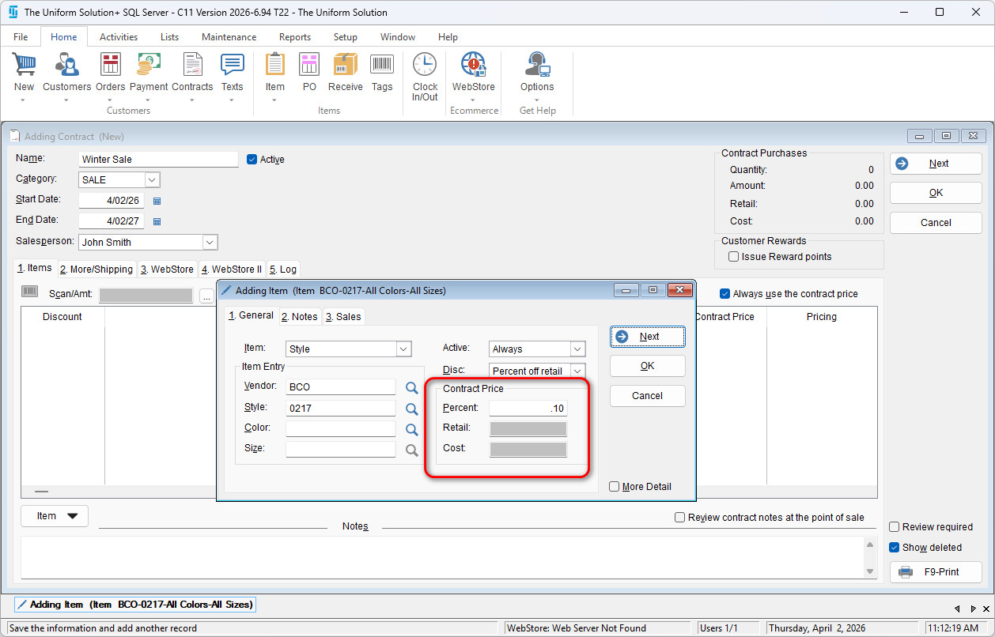Screen dimensions: 995x637
Task: Open Start Date calendar picker icon
Action: 157,201
